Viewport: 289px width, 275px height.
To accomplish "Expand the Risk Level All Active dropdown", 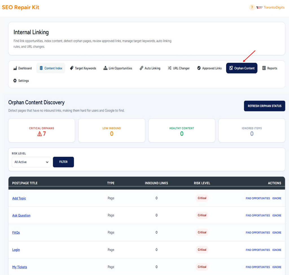I will coord(31,162).
